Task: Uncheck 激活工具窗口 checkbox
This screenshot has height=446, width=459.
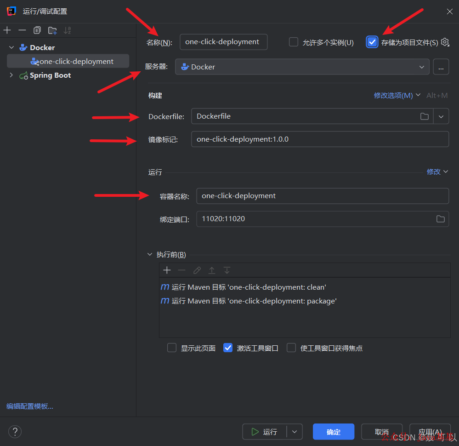Action: point(228,348)
